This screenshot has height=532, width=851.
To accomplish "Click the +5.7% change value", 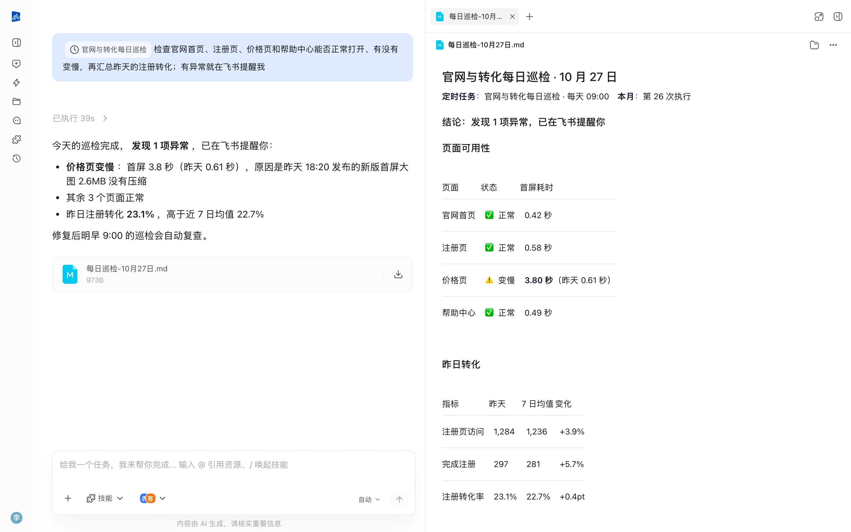I will pyautogui.click(x=571, y=464).
